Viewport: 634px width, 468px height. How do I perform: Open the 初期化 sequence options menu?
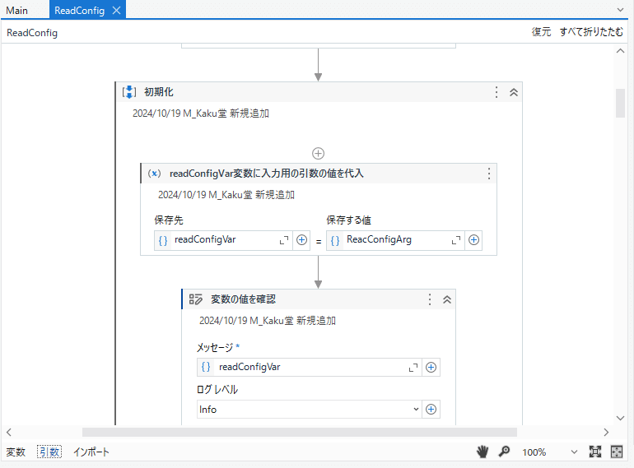tap(496, 92)
